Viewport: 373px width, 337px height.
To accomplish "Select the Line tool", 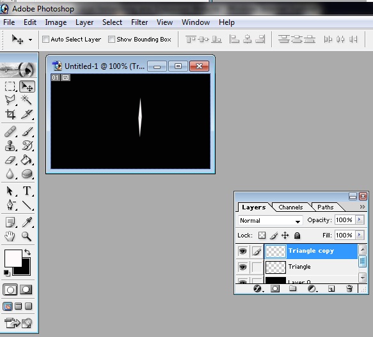I will (27, 206).
